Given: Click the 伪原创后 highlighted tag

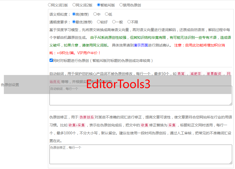Looking at the screenshot, I should (x=86, y=117).
